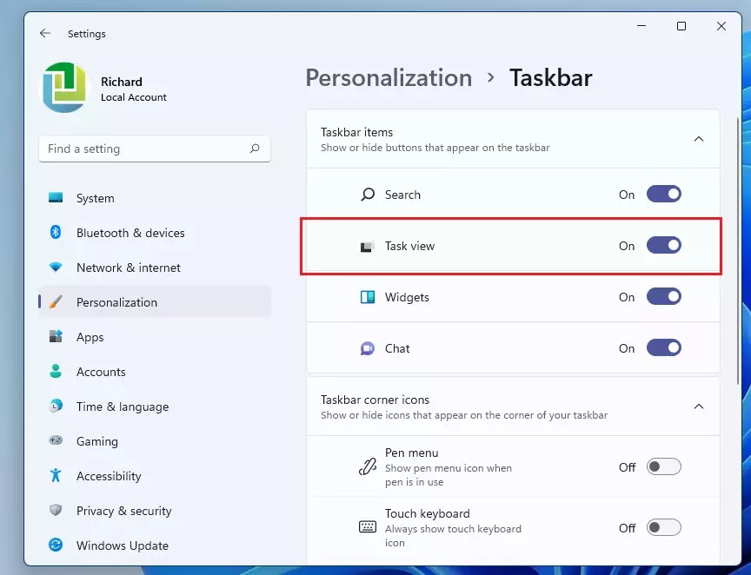The height and width of the screenshot is (575, 751).
Task: Toggle off the Chat switch
Action: [664, 347]
